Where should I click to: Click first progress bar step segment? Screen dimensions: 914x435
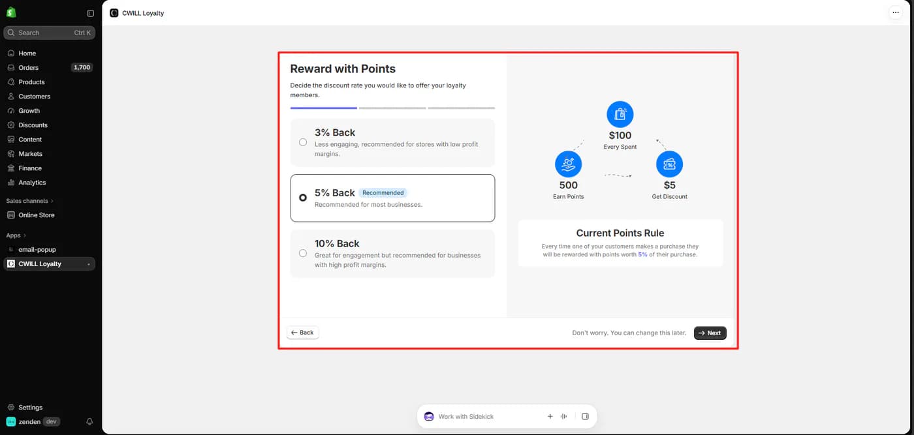pos(324,108)
